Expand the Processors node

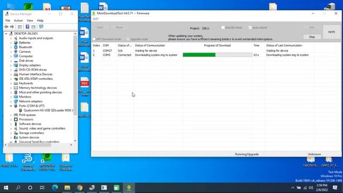(11, 120)
